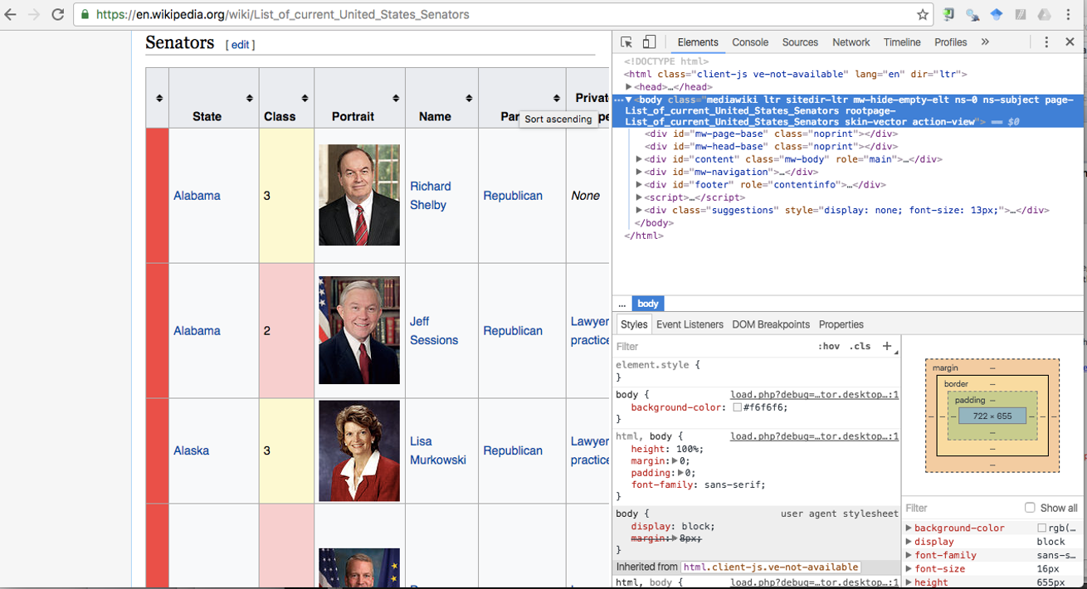Add new style rule with plus icon

(x=887, y=346)
